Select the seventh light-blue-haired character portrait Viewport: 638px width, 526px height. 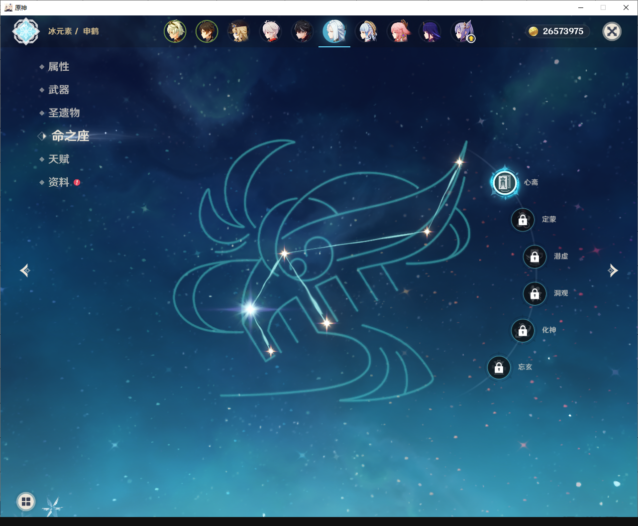tap(366, 31)
